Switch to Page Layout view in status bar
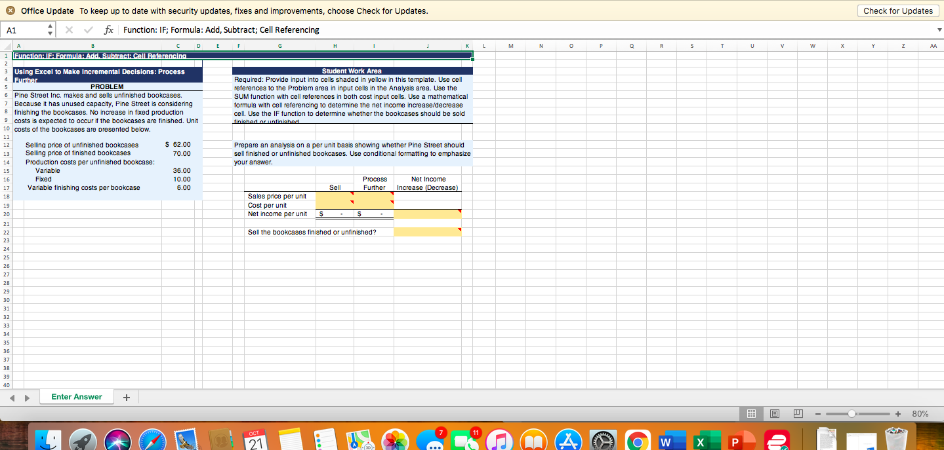 (x=774, y=413)
